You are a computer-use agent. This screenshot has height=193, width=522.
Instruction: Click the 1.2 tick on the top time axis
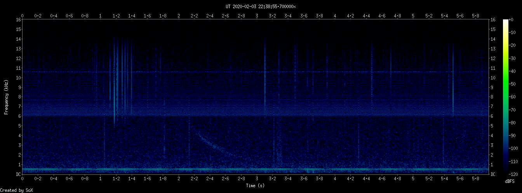[116, 16]
